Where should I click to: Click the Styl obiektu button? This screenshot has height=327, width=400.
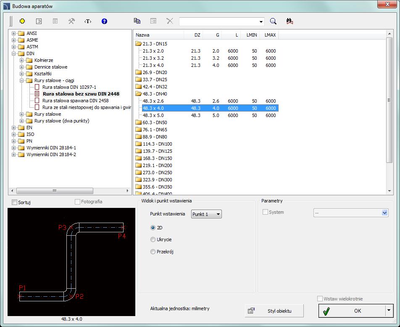tap(274, 311)
